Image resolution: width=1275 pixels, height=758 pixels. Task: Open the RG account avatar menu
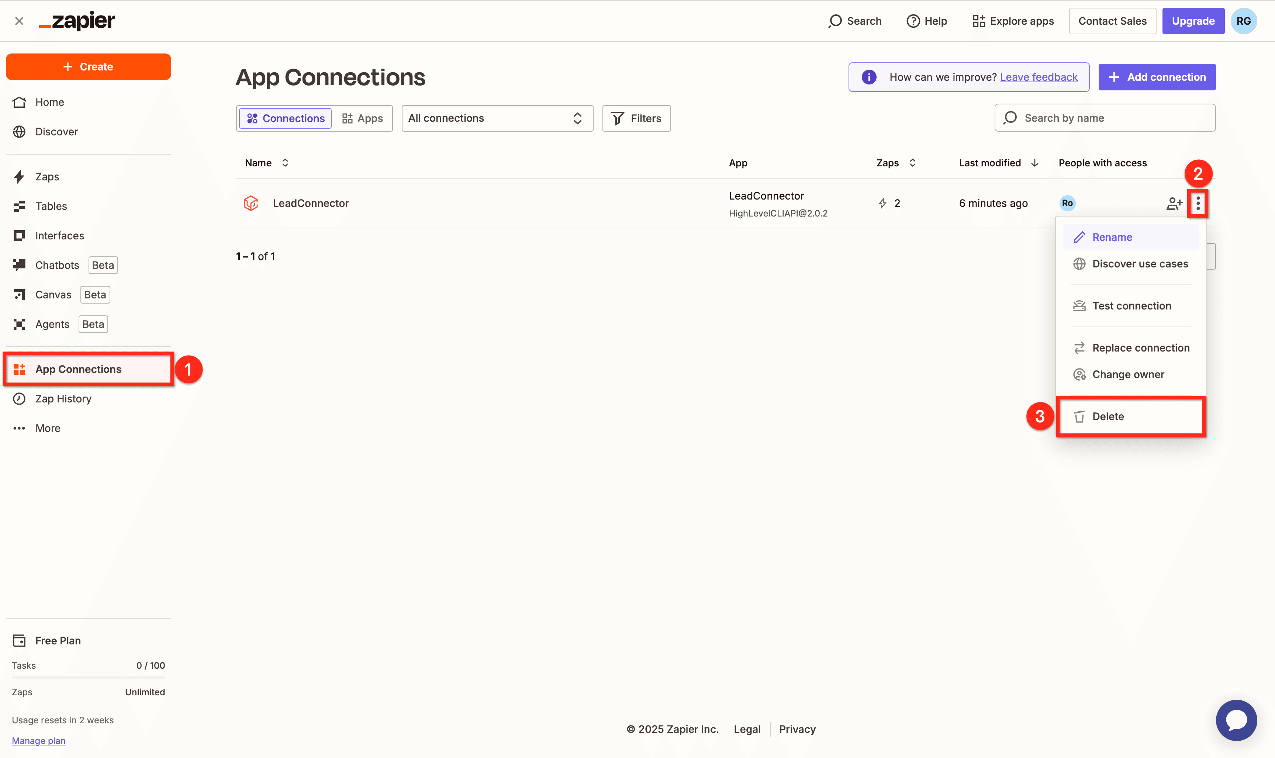tap(1243, 21)
